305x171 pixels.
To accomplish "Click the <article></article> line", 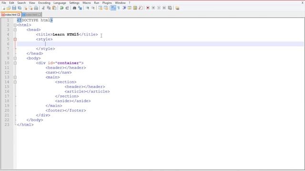I will coord(87,91).
